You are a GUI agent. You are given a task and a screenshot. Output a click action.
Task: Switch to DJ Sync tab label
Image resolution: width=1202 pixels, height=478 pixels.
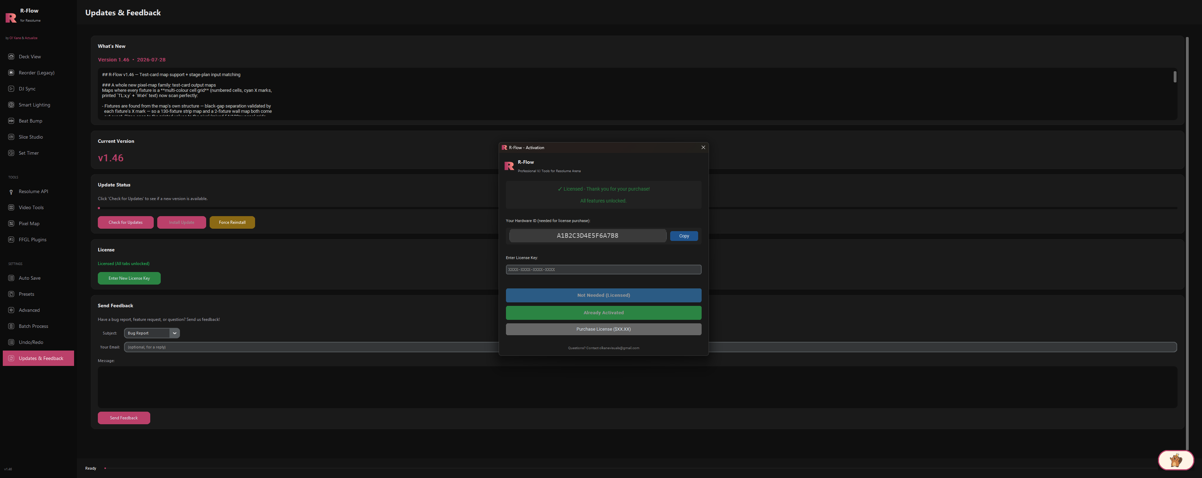[x=27, y=89]
